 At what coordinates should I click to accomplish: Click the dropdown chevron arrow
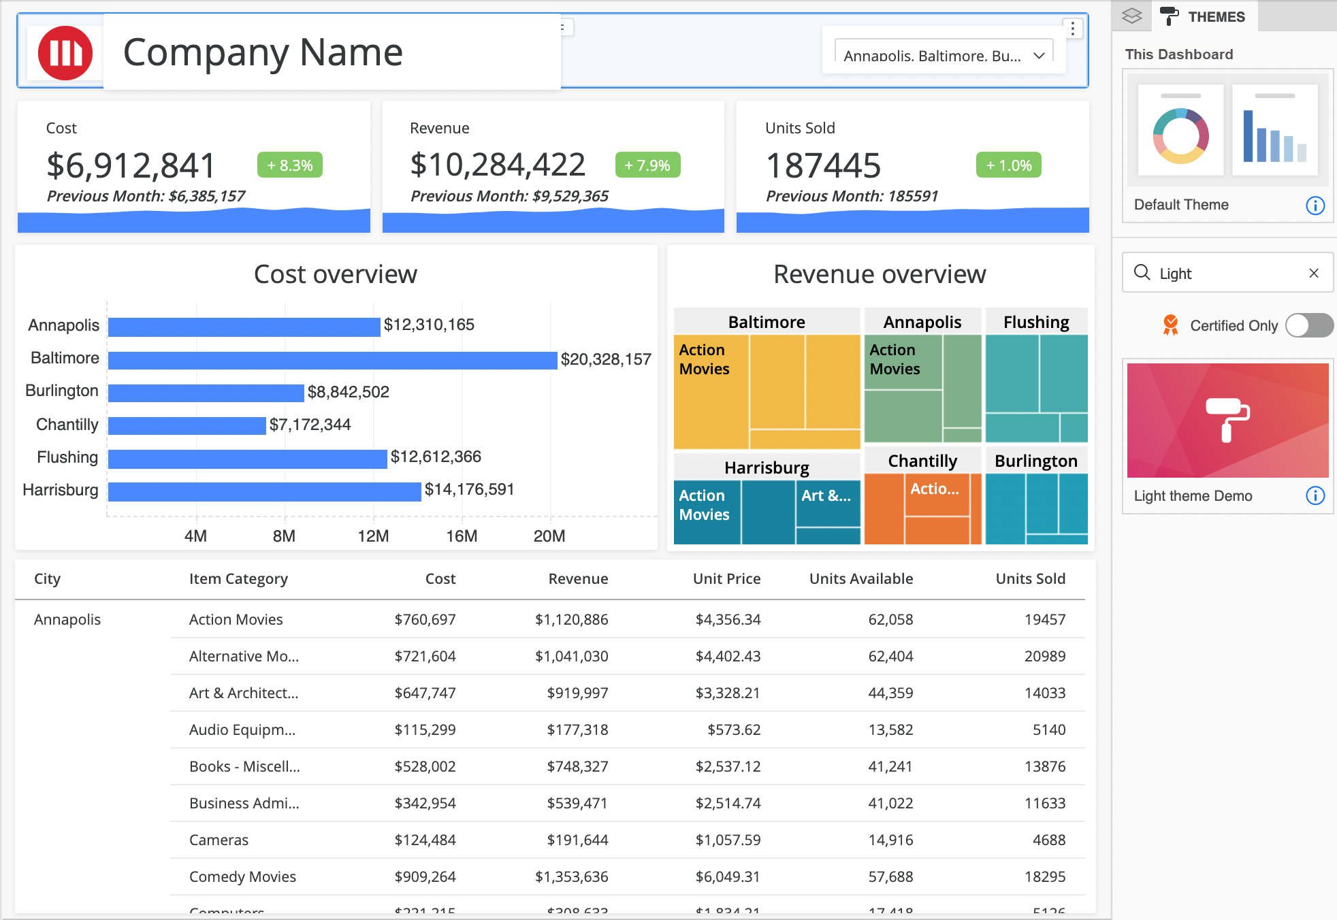(1039, 56)
